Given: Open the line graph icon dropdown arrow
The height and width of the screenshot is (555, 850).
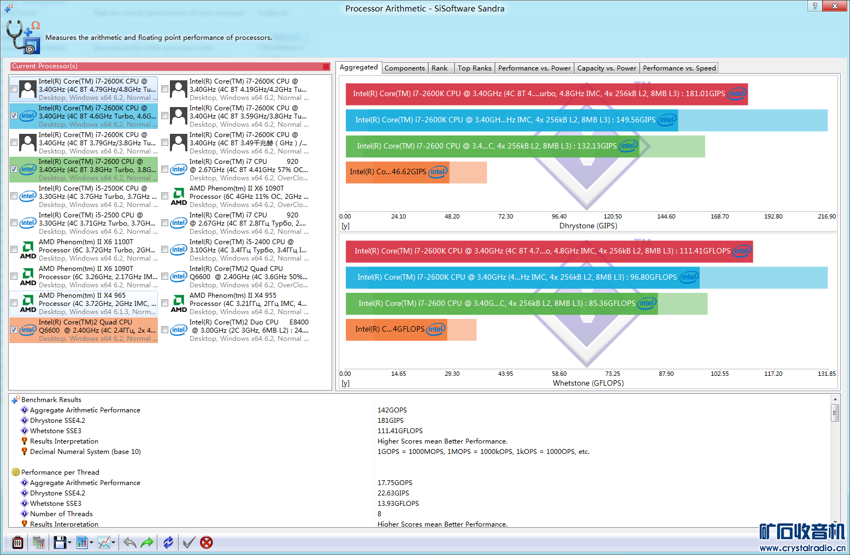Looking at the screenshot, I should 113,543.
